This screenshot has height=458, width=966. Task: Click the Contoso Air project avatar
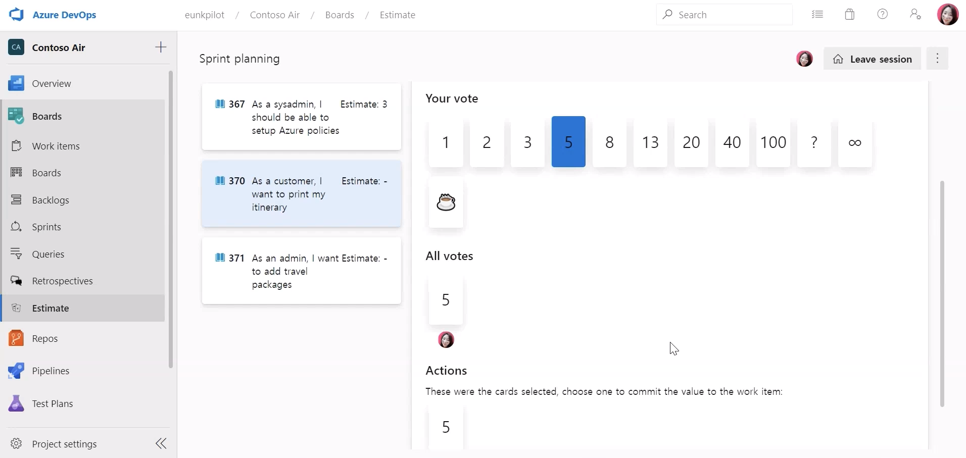tap(16, 47)
